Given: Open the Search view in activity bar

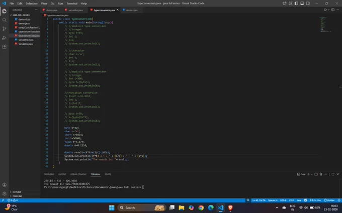Looking at the screenshot, I should pos(5,20).
